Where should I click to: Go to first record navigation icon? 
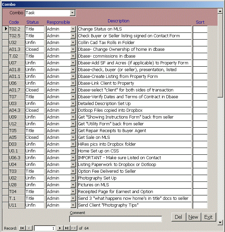pyautogui.click(x=22, y=228)
